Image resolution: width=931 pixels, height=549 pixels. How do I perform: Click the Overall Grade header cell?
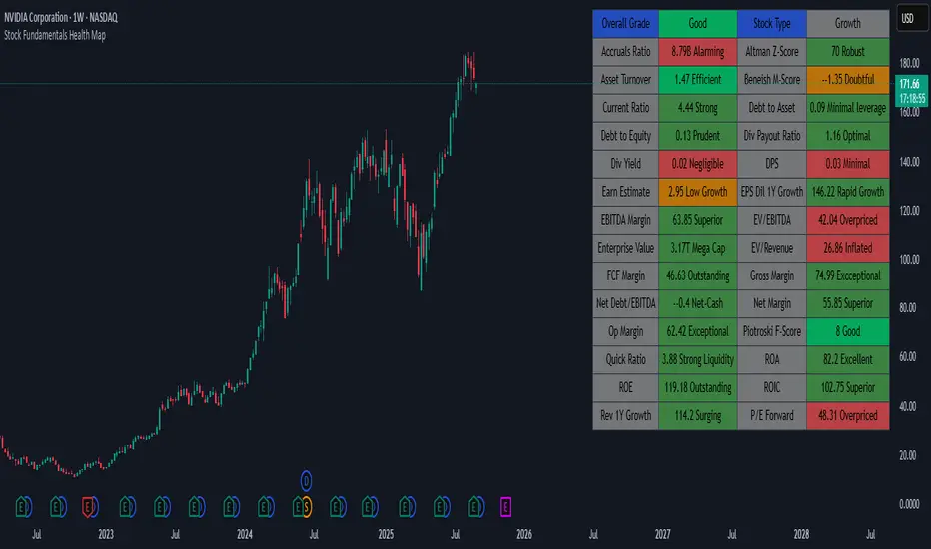pos(625,23)
